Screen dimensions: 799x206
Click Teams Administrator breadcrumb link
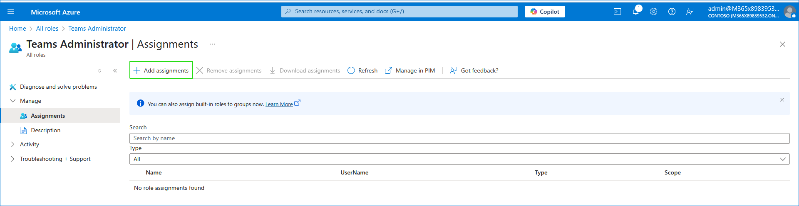[x=97, y=29]
